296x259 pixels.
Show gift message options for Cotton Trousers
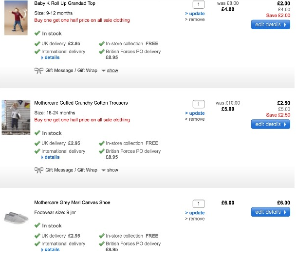[110, 170]
